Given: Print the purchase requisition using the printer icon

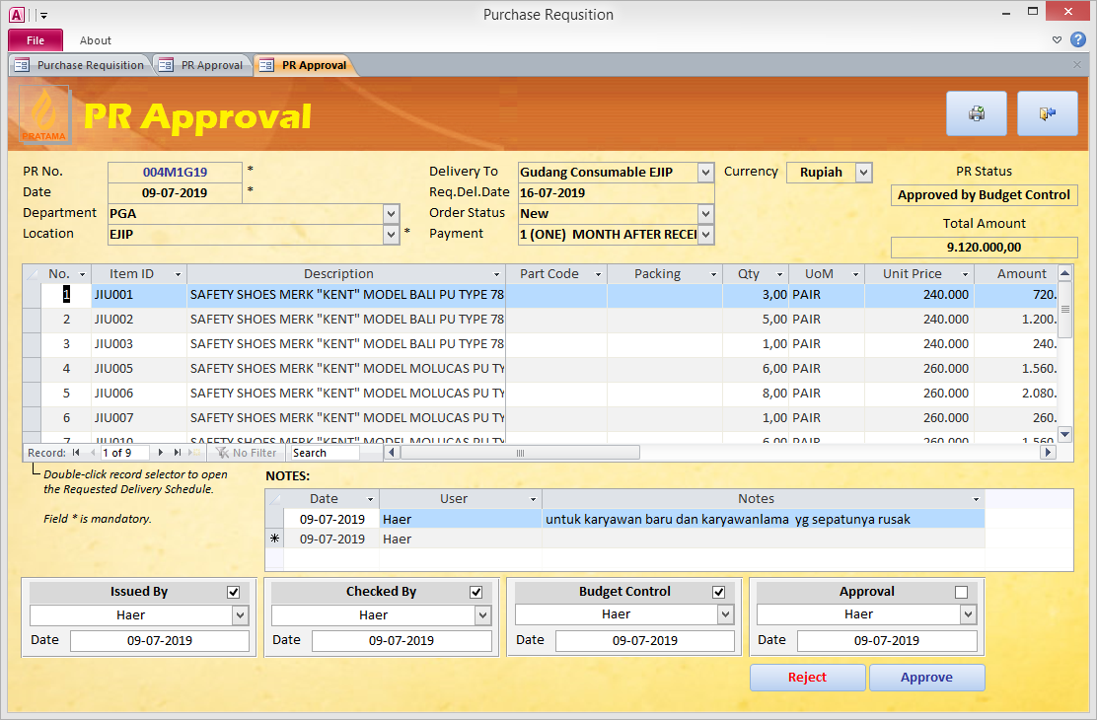Looking at the screenshot, I should (x=976, y=112).
